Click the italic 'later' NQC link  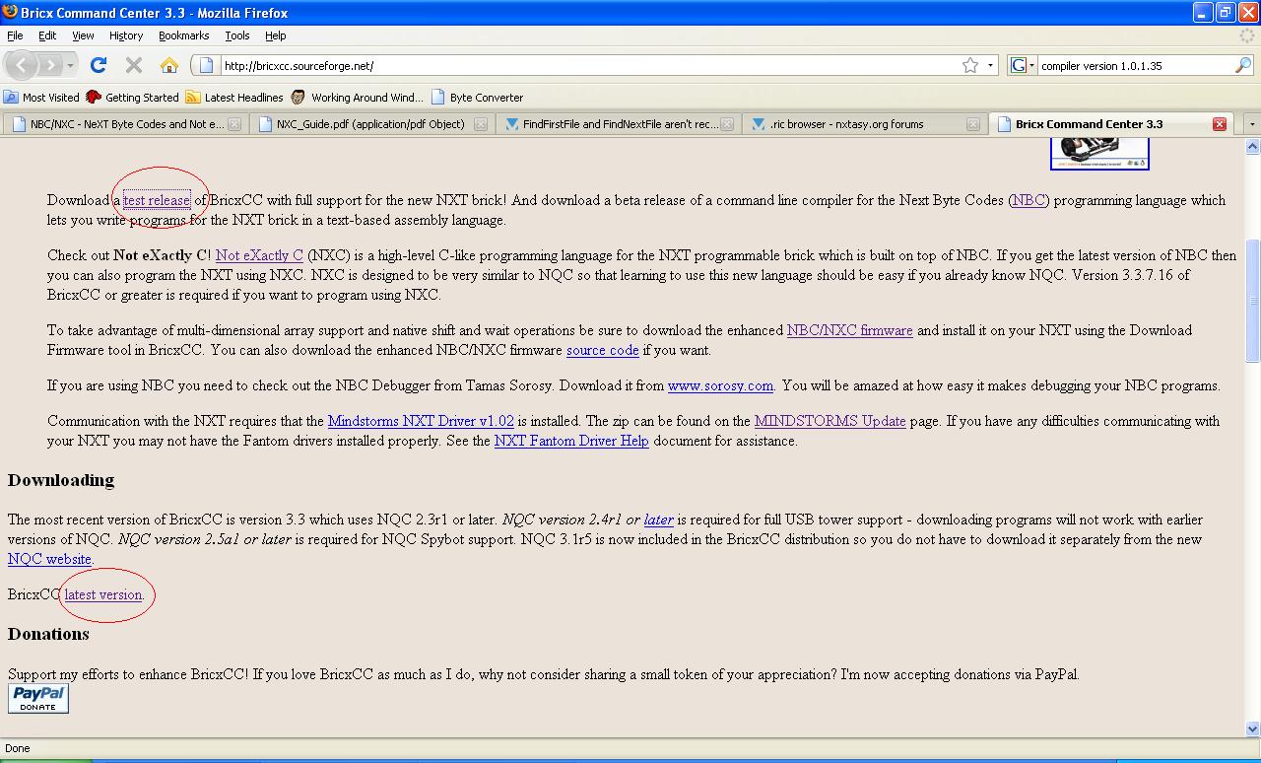pyautogui.click(x=659, y=520)
